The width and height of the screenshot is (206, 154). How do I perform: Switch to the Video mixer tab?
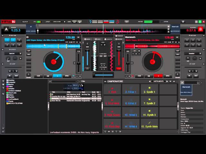coord(98,39)
